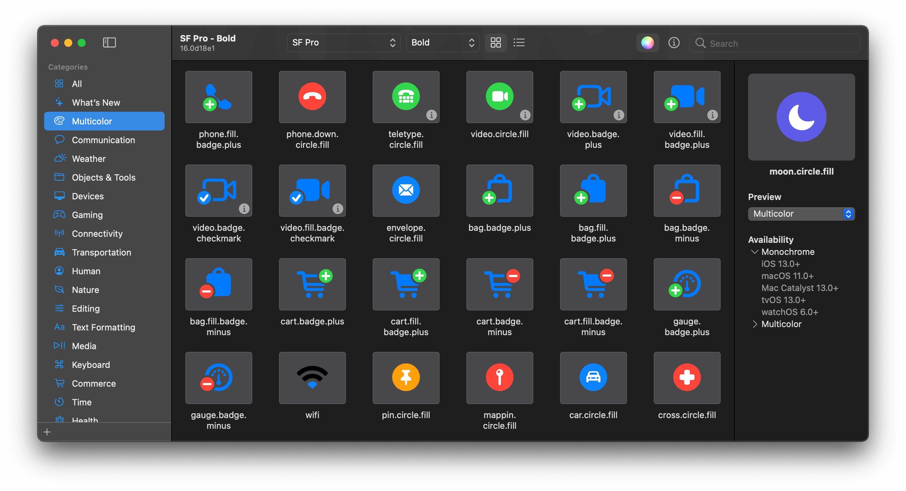
Task: Select the wifi symbol thumbnail
Action: coord(312,377)
